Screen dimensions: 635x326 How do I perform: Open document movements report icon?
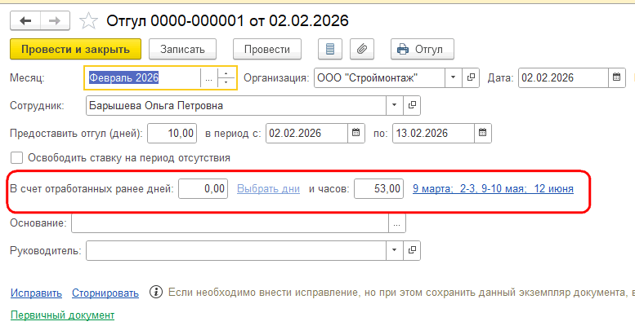(x=330, y=49)
